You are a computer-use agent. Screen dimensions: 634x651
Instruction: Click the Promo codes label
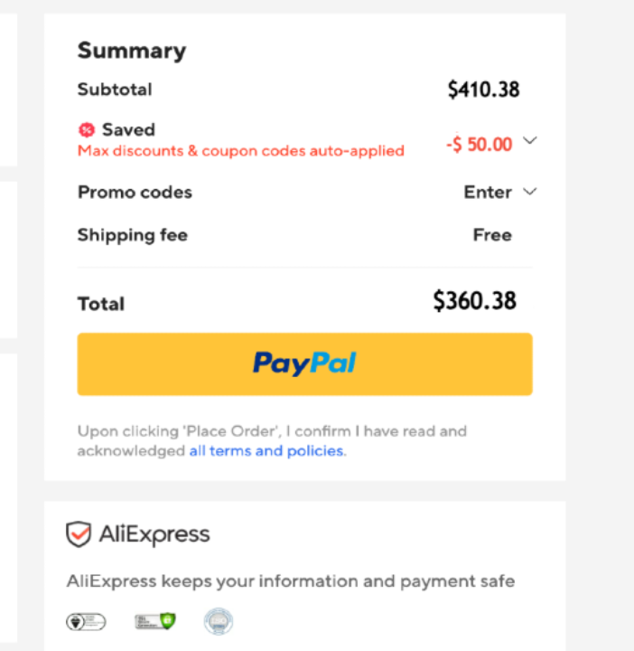point(135,192)
